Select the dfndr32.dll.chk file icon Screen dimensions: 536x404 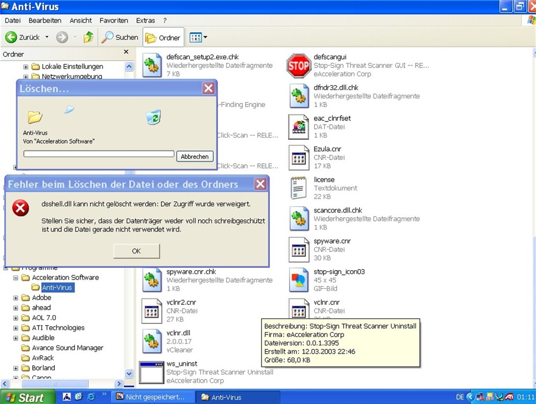299,96
